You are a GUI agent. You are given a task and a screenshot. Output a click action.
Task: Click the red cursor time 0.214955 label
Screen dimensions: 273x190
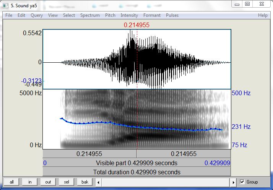coord(136,25)
